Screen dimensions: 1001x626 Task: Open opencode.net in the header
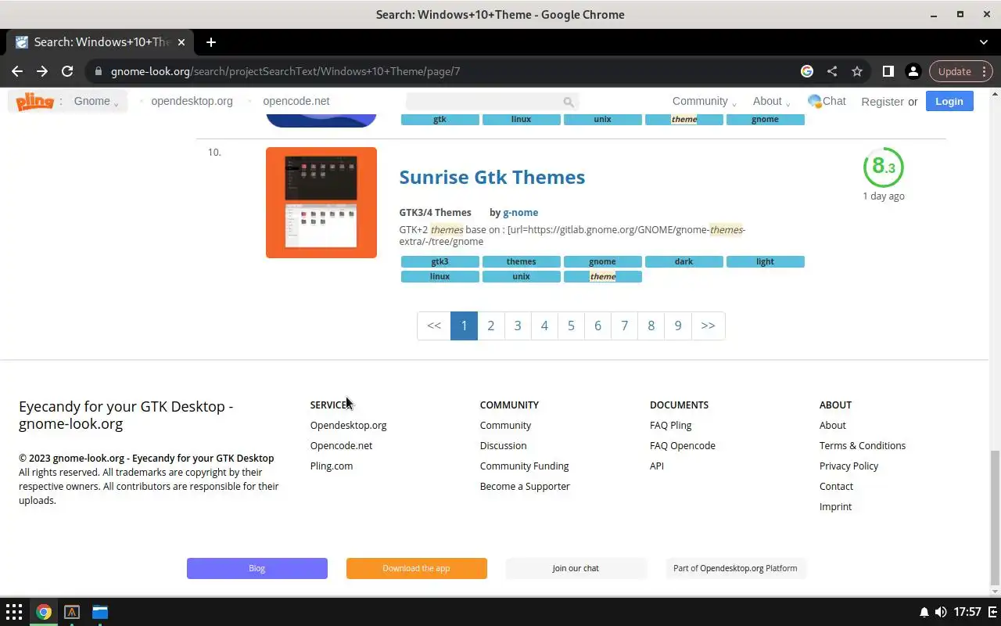296,101
